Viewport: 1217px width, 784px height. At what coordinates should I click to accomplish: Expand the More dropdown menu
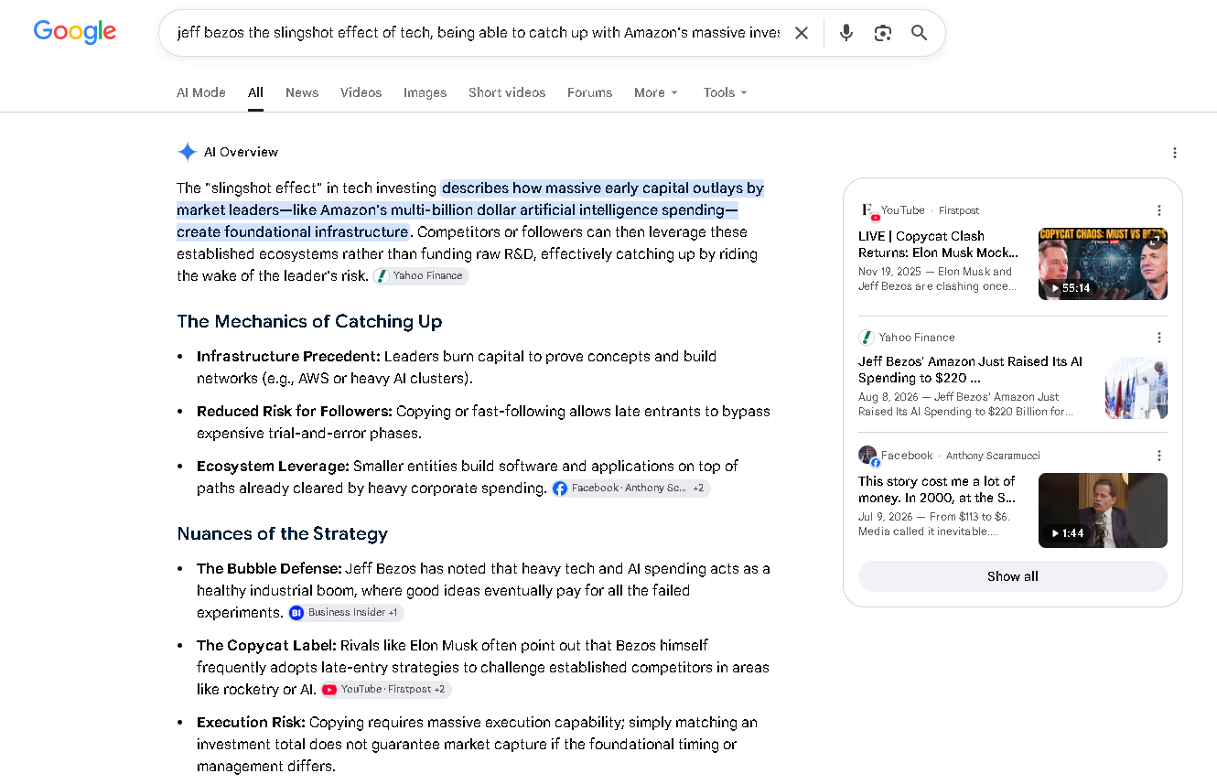click(656, 92)
